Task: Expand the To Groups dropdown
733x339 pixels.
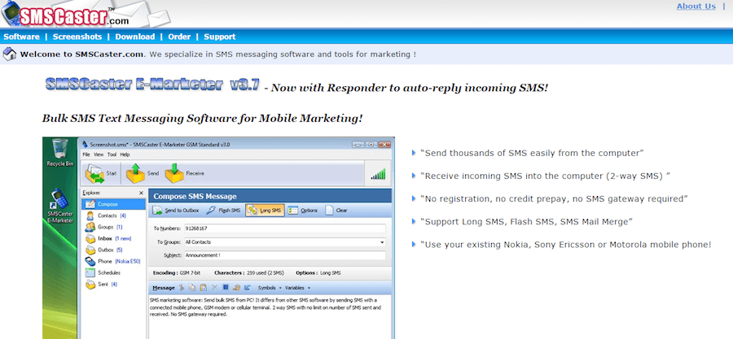Action: (382, 241)
